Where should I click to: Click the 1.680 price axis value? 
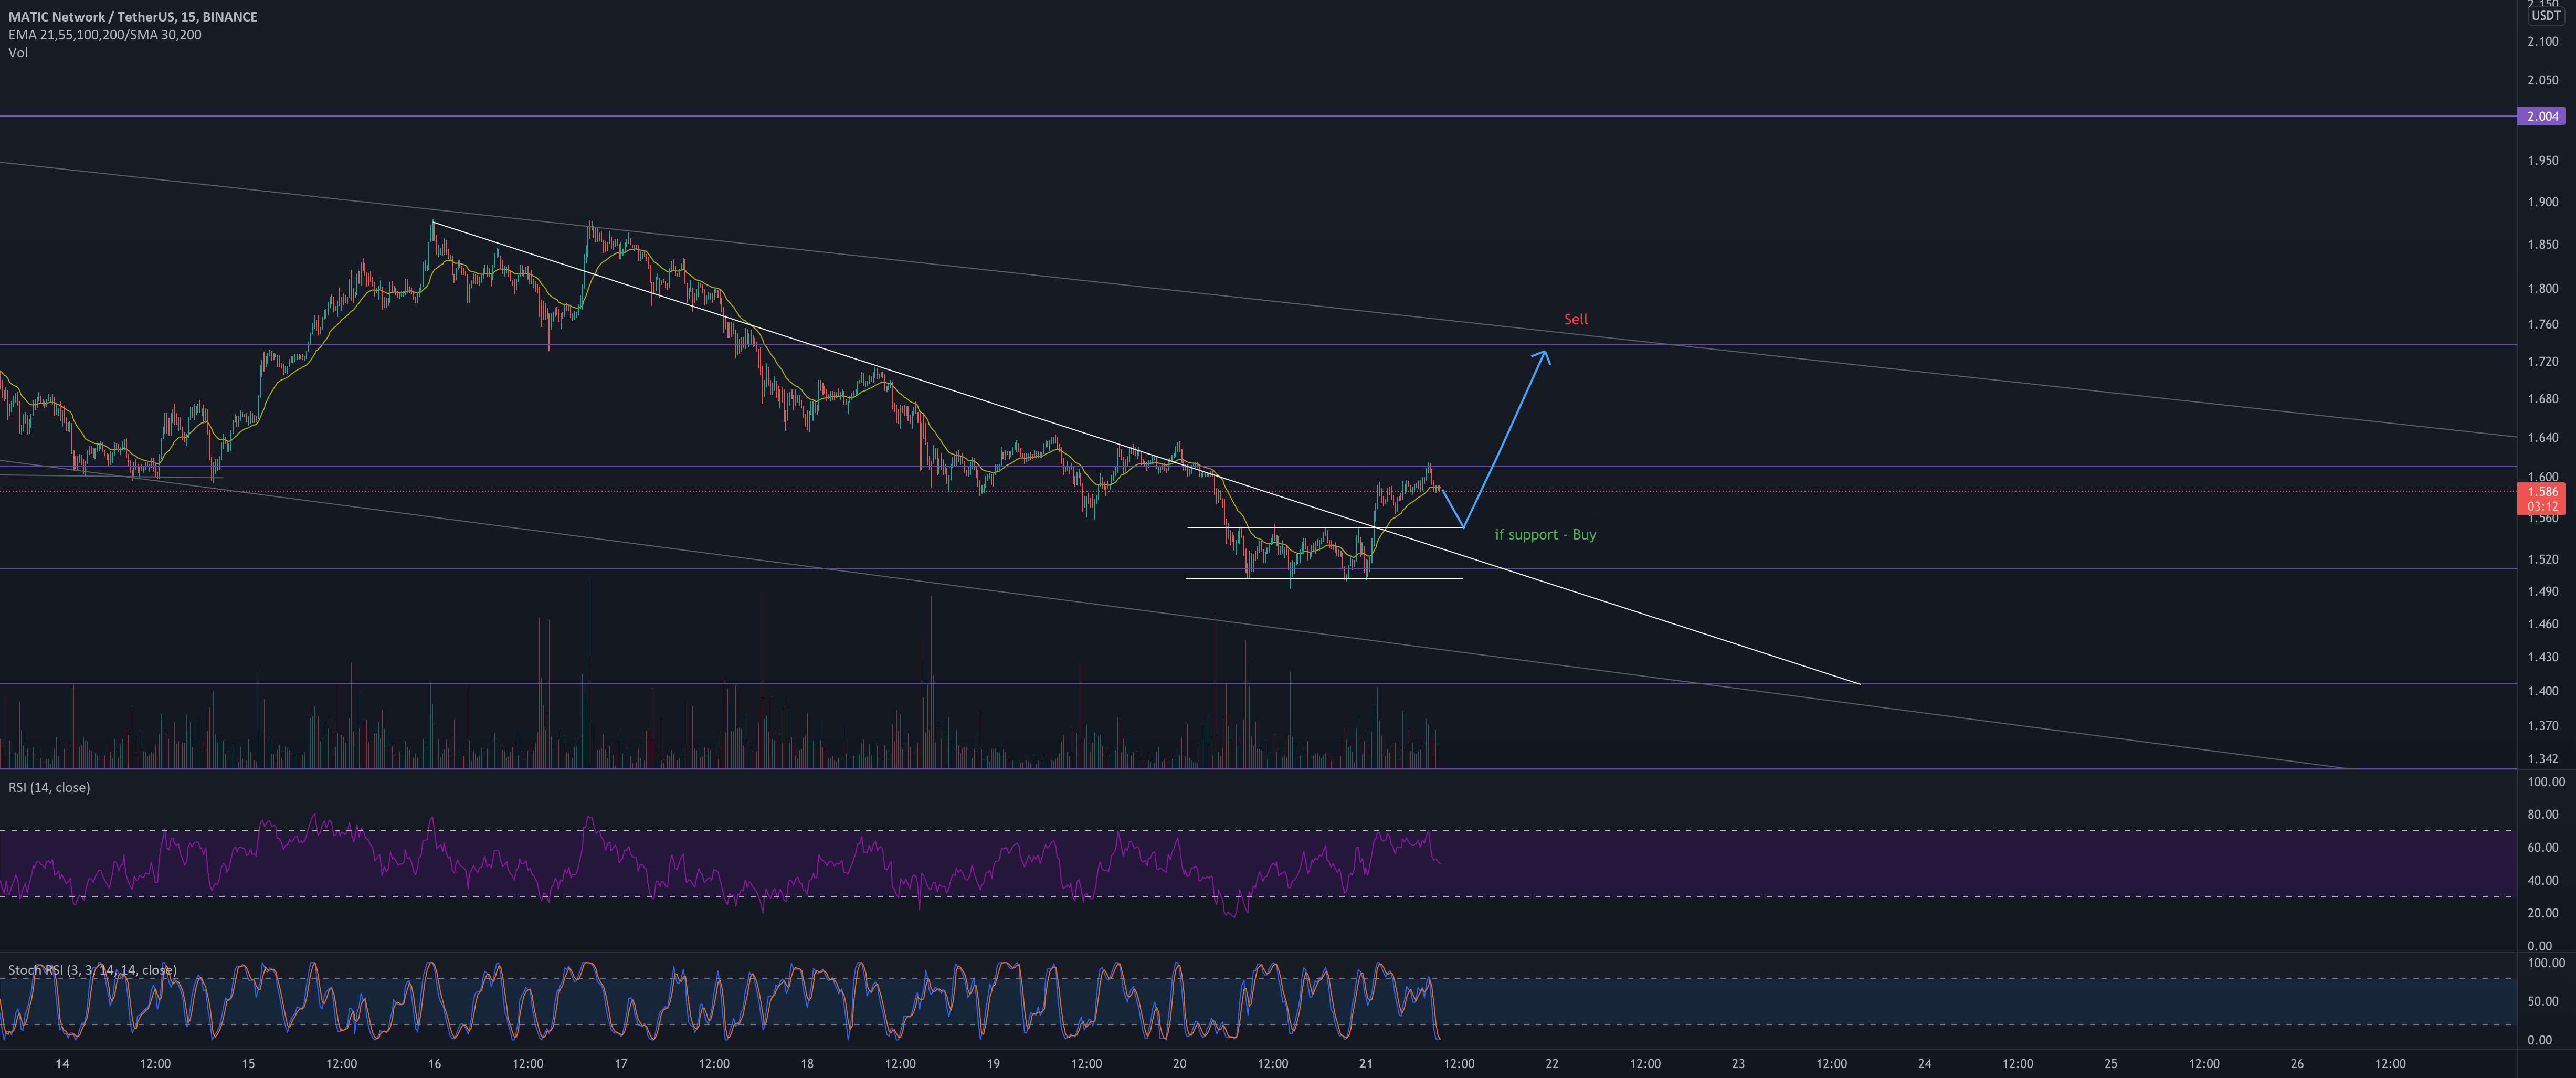point(2542,399)
